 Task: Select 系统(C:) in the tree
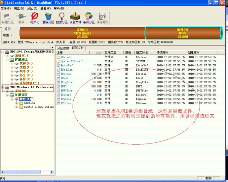[21, 55]
